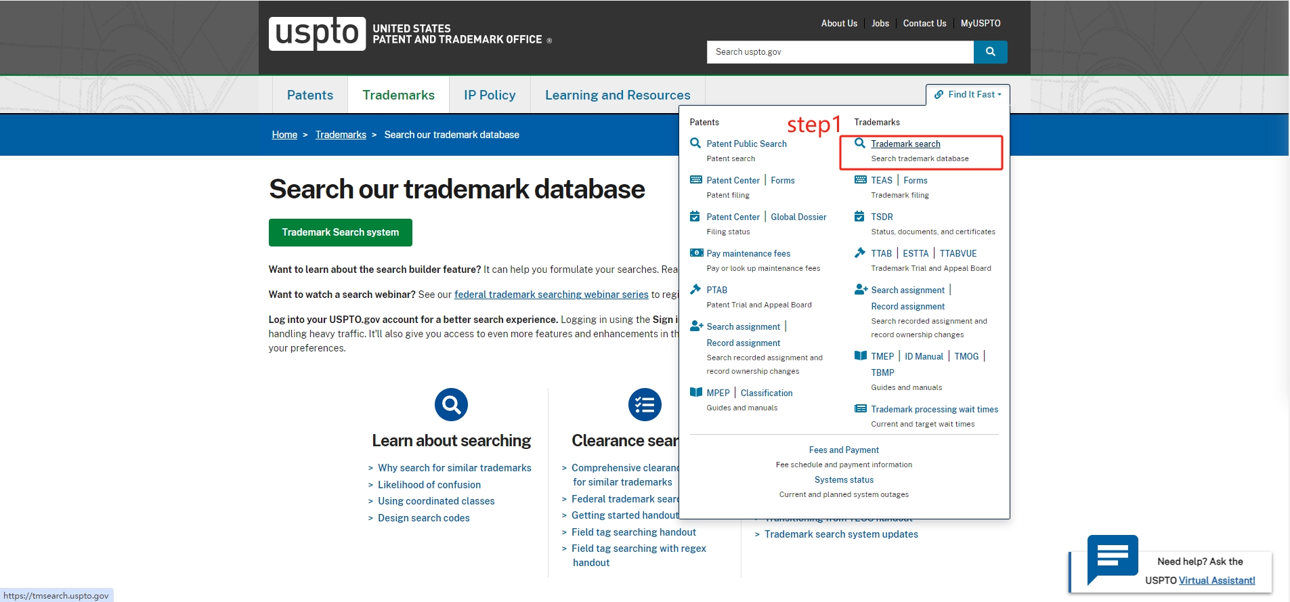This screenshot has width=1290, height=602.
Task: Click the money icon beside Pay maintenance fees
Action: tap(696, 253)
